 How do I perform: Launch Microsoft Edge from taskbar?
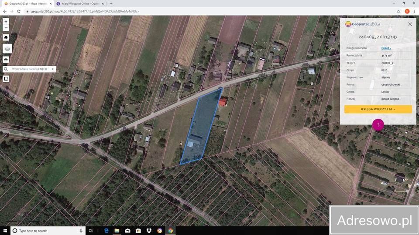click(x=106, y=231)
